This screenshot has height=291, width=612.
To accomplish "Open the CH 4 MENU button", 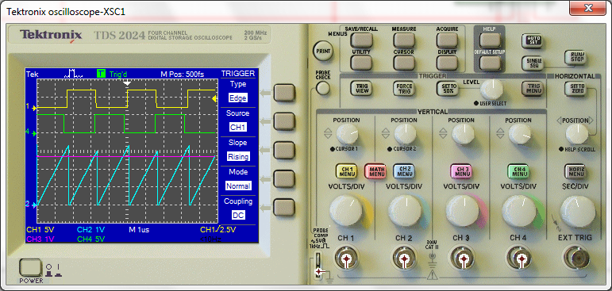I will [x=518, y=170].
